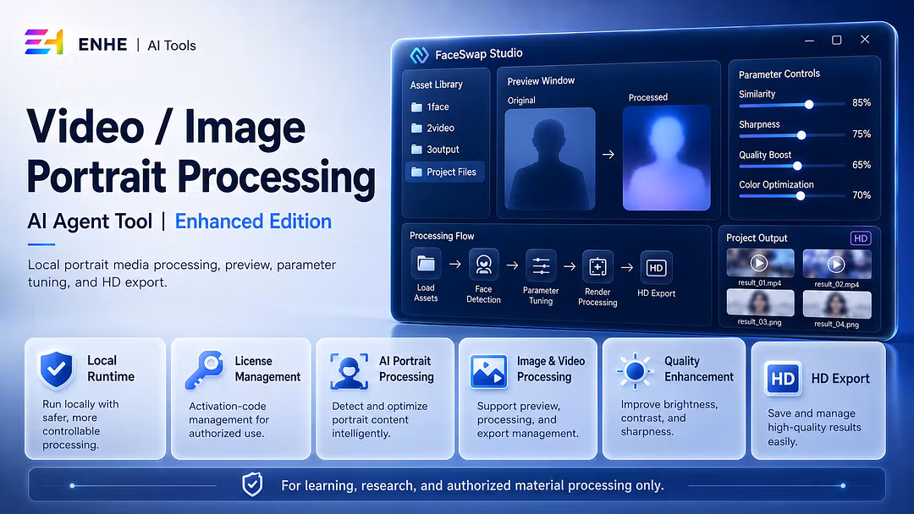Click the Project Output heading

pos(757,238)
